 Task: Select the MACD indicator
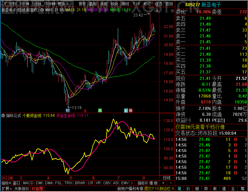pyautogui.click(x=28, y=183)
